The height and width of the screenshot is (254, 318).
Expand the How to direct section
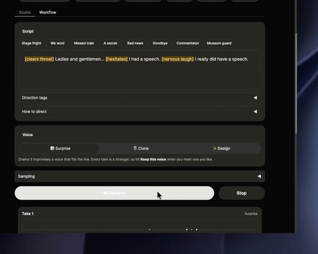140,111
